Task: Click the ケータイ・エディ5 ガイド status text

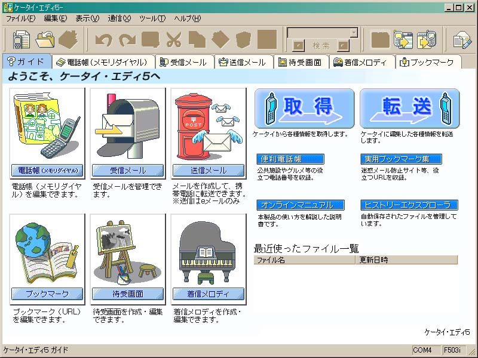Action: click(x=36, y=350)
